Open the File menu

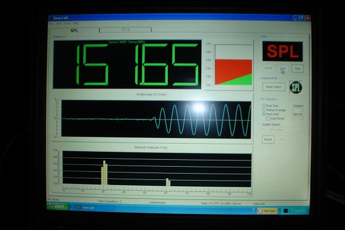[51, 23]
